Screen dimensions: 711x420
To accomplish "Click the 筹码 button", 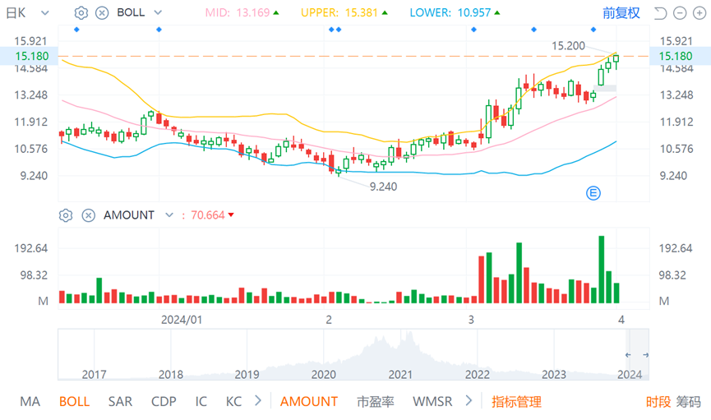I will [x=688, y=401].
